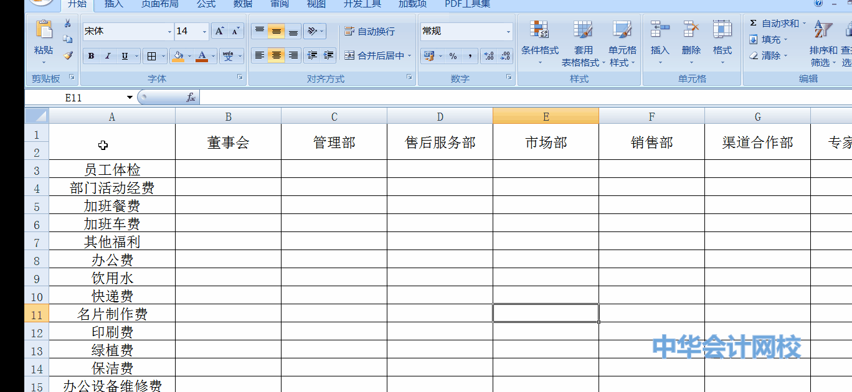
Task: Click the decrease indent icon
Action: point(313,55)
